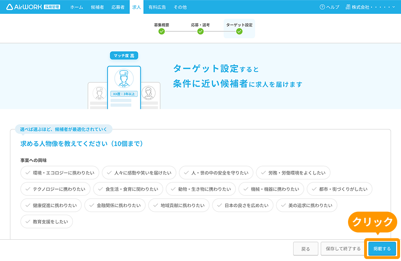Click the 戻る button
Image resolution: width=401 pixels, height=261 pixels.
pos(305,249)
